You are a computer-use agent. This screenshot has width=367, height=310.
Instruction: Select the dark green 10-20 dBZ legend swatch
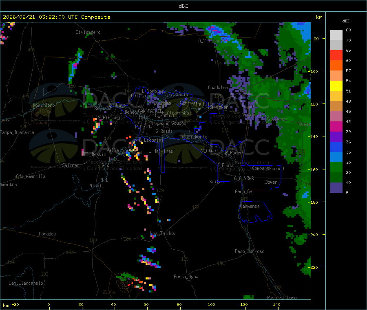point(336,178)
